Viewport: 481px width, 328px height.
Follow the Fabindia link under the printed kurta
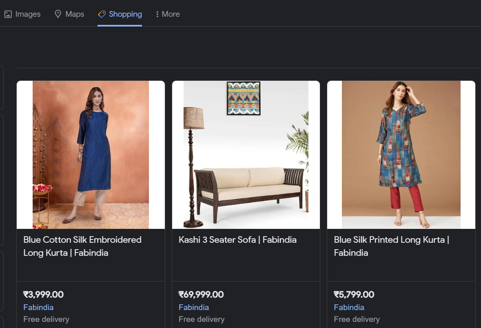[349, 307]
